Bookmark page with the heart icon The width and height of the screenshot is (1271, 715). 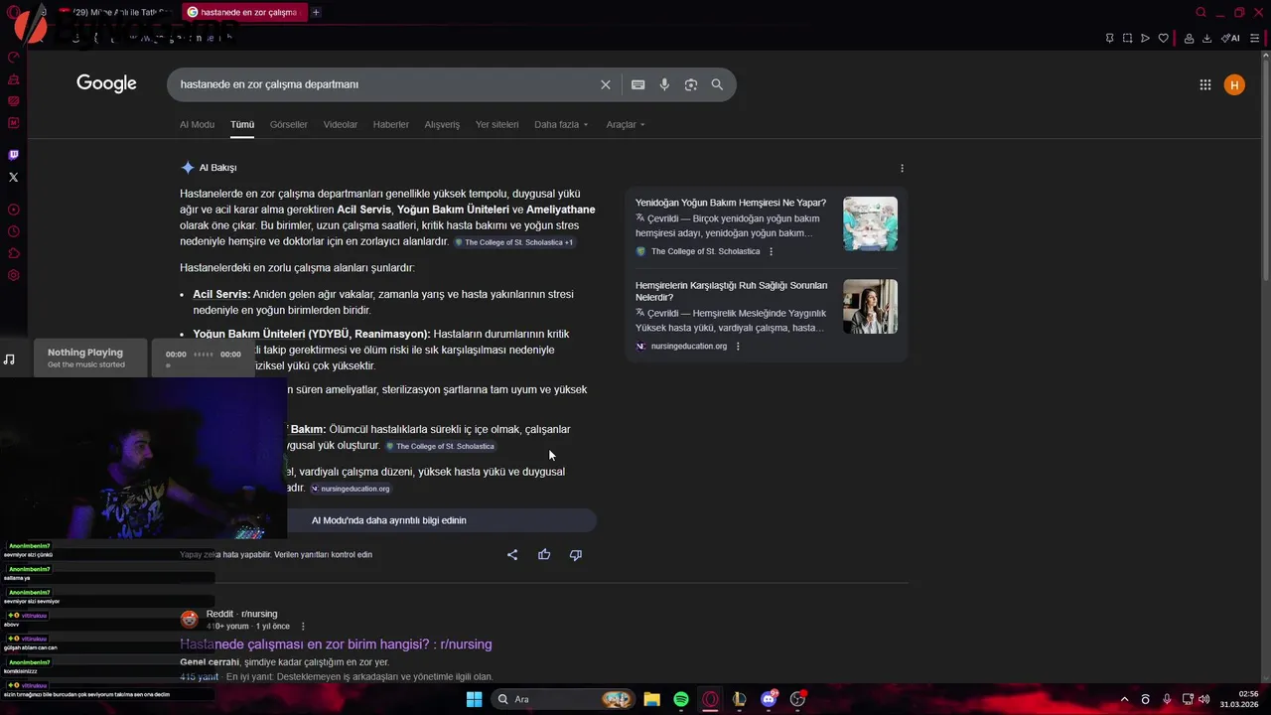click(1163, 38)
